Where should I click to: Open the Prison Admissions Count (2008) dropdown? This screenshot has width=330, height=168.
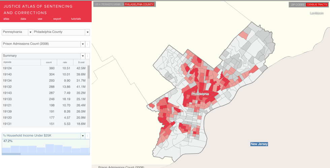(83, 44)
